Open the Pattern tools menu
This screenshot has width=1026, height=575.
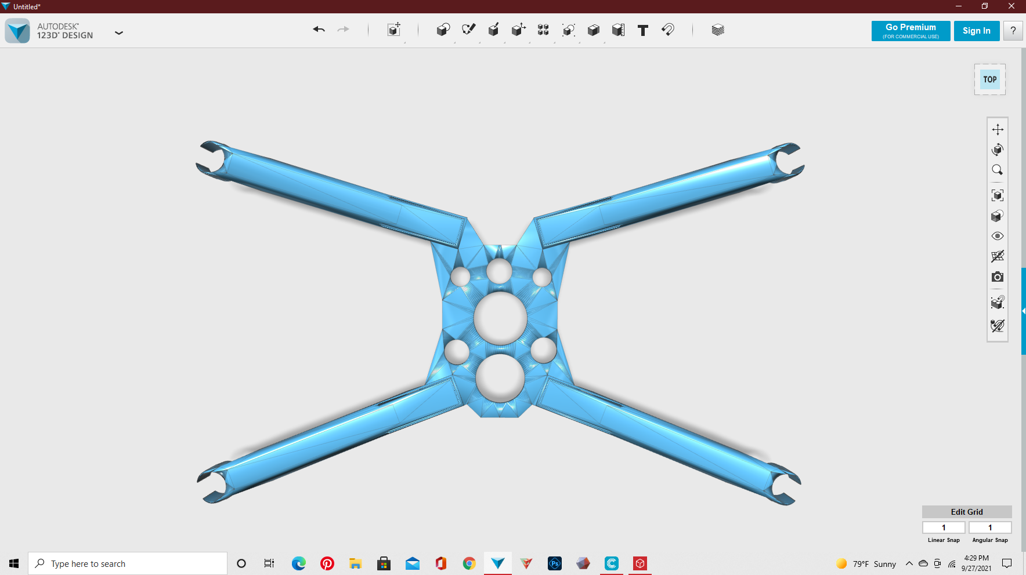click(543, 30)
